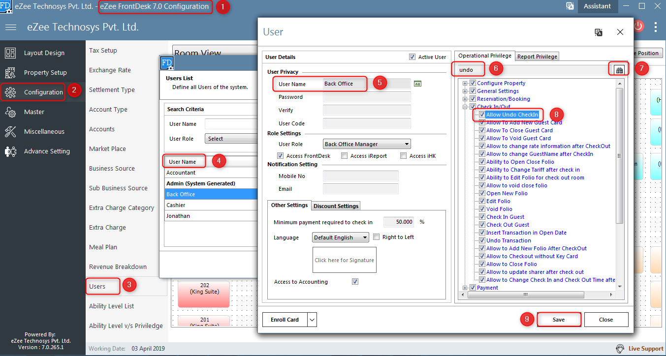
Task: Click the privilege tree horizontal scrollbar
Action: pyautogui.click(x=525, y=295)
